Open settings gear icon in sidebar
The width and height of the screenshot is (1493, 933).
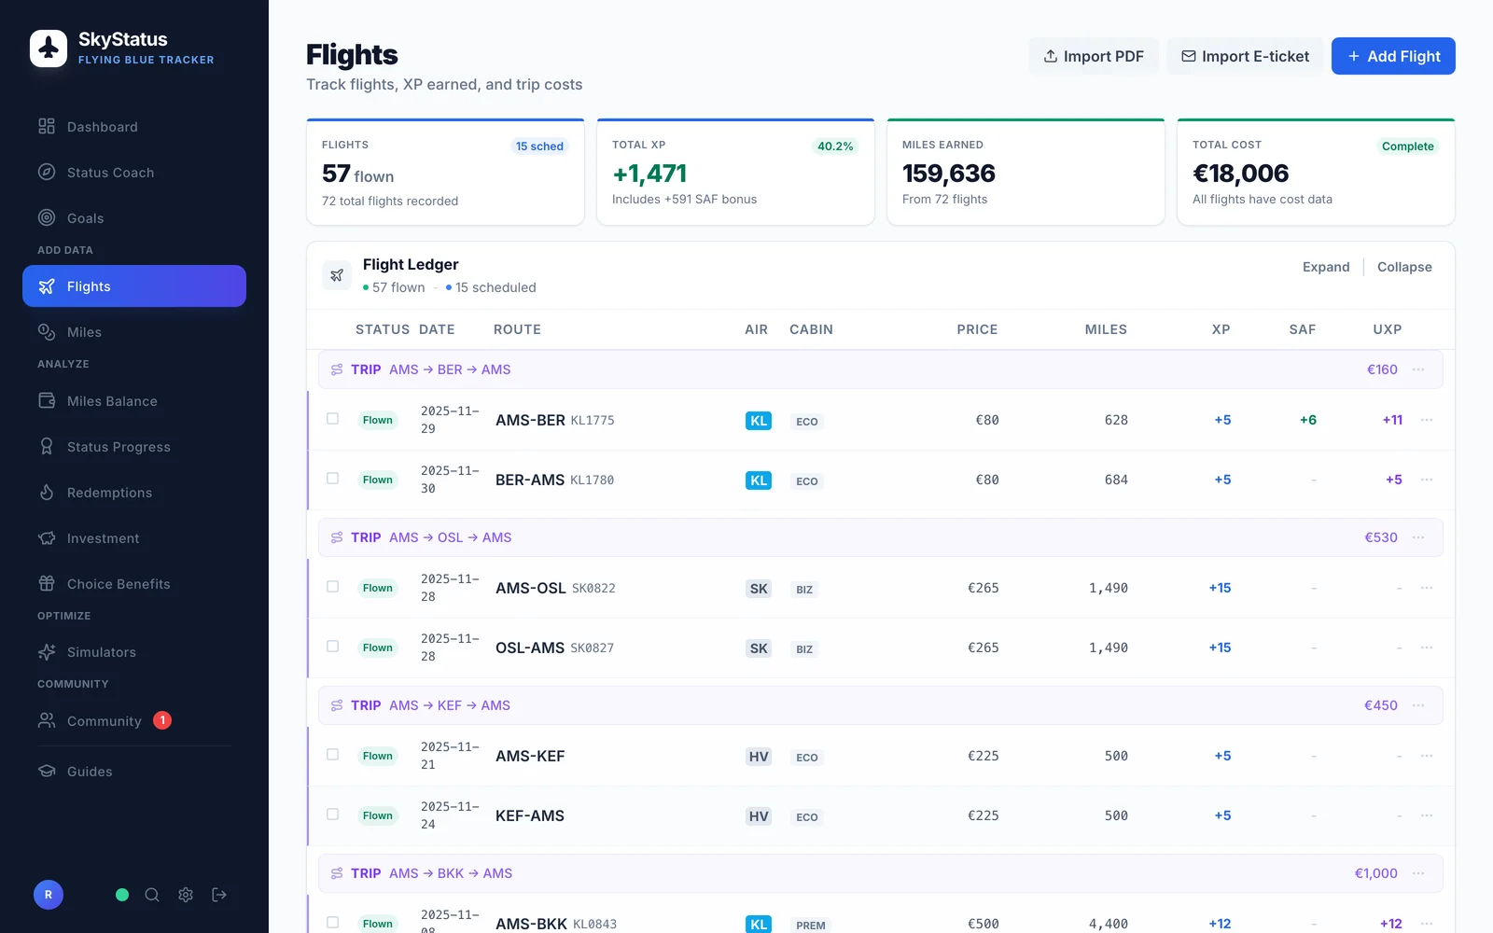pyautogui.click(x=186, y=895)
